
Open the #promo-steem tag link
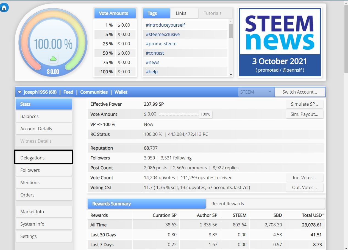[161, 44]
